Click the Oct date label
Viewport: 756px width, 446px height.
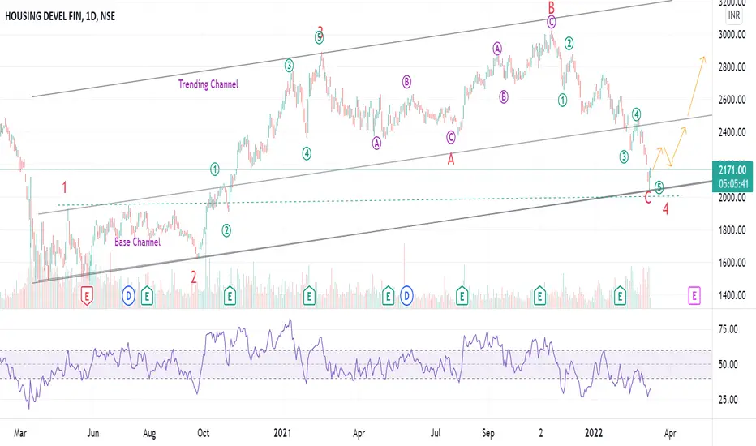point(204,433)
